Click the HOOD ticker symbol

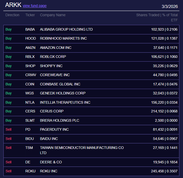click(x=31, y=38)
